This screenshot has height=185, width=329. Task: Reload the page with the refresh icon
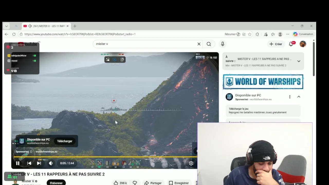[x=14, y=34]
